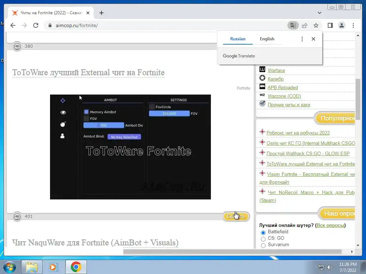Open Простой Wallhack CS:GO link

[x=308, y=153]
